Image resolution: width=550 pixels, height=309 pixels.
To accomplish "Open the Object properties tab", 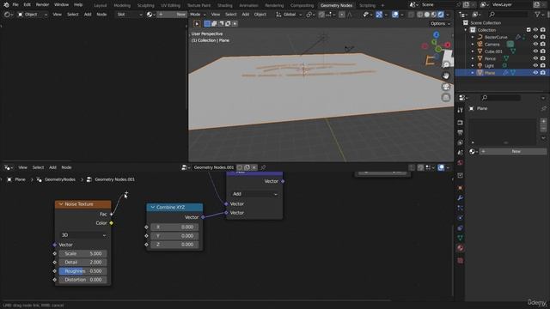I will coord(461,188).
